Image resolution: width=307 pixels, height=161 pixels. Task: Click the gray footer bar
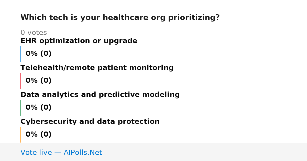(153, 152)
